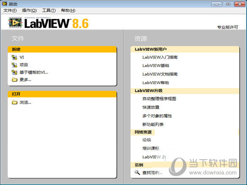Image resolution: width=247 pixels, height=185 pixels.
Task: Open 快速放置 link
Action: (151, 107)
